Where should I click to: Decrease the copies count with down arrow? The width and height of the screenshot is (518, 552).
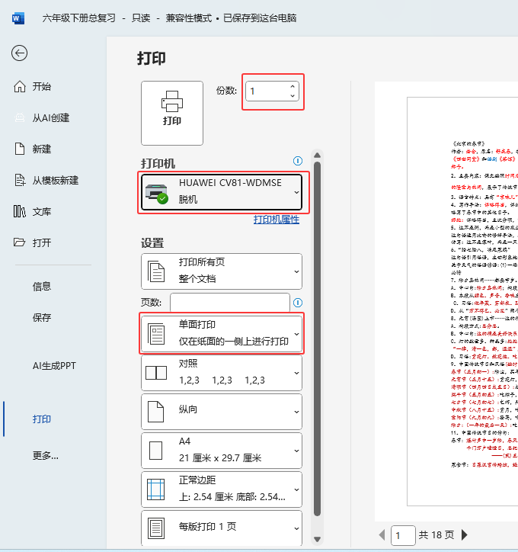(x=293, y=96)
